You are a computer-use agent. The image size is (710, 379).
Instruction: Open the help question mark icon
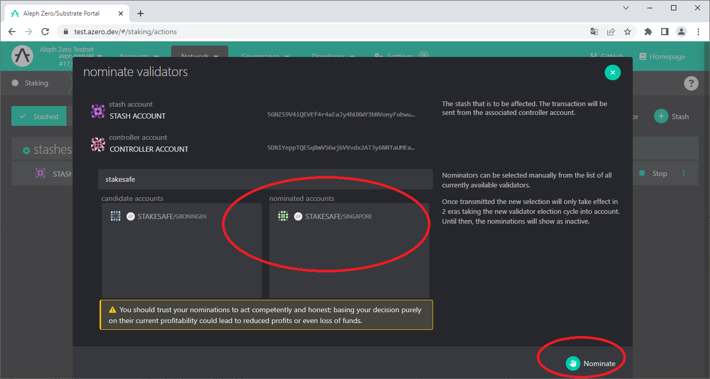691,83
